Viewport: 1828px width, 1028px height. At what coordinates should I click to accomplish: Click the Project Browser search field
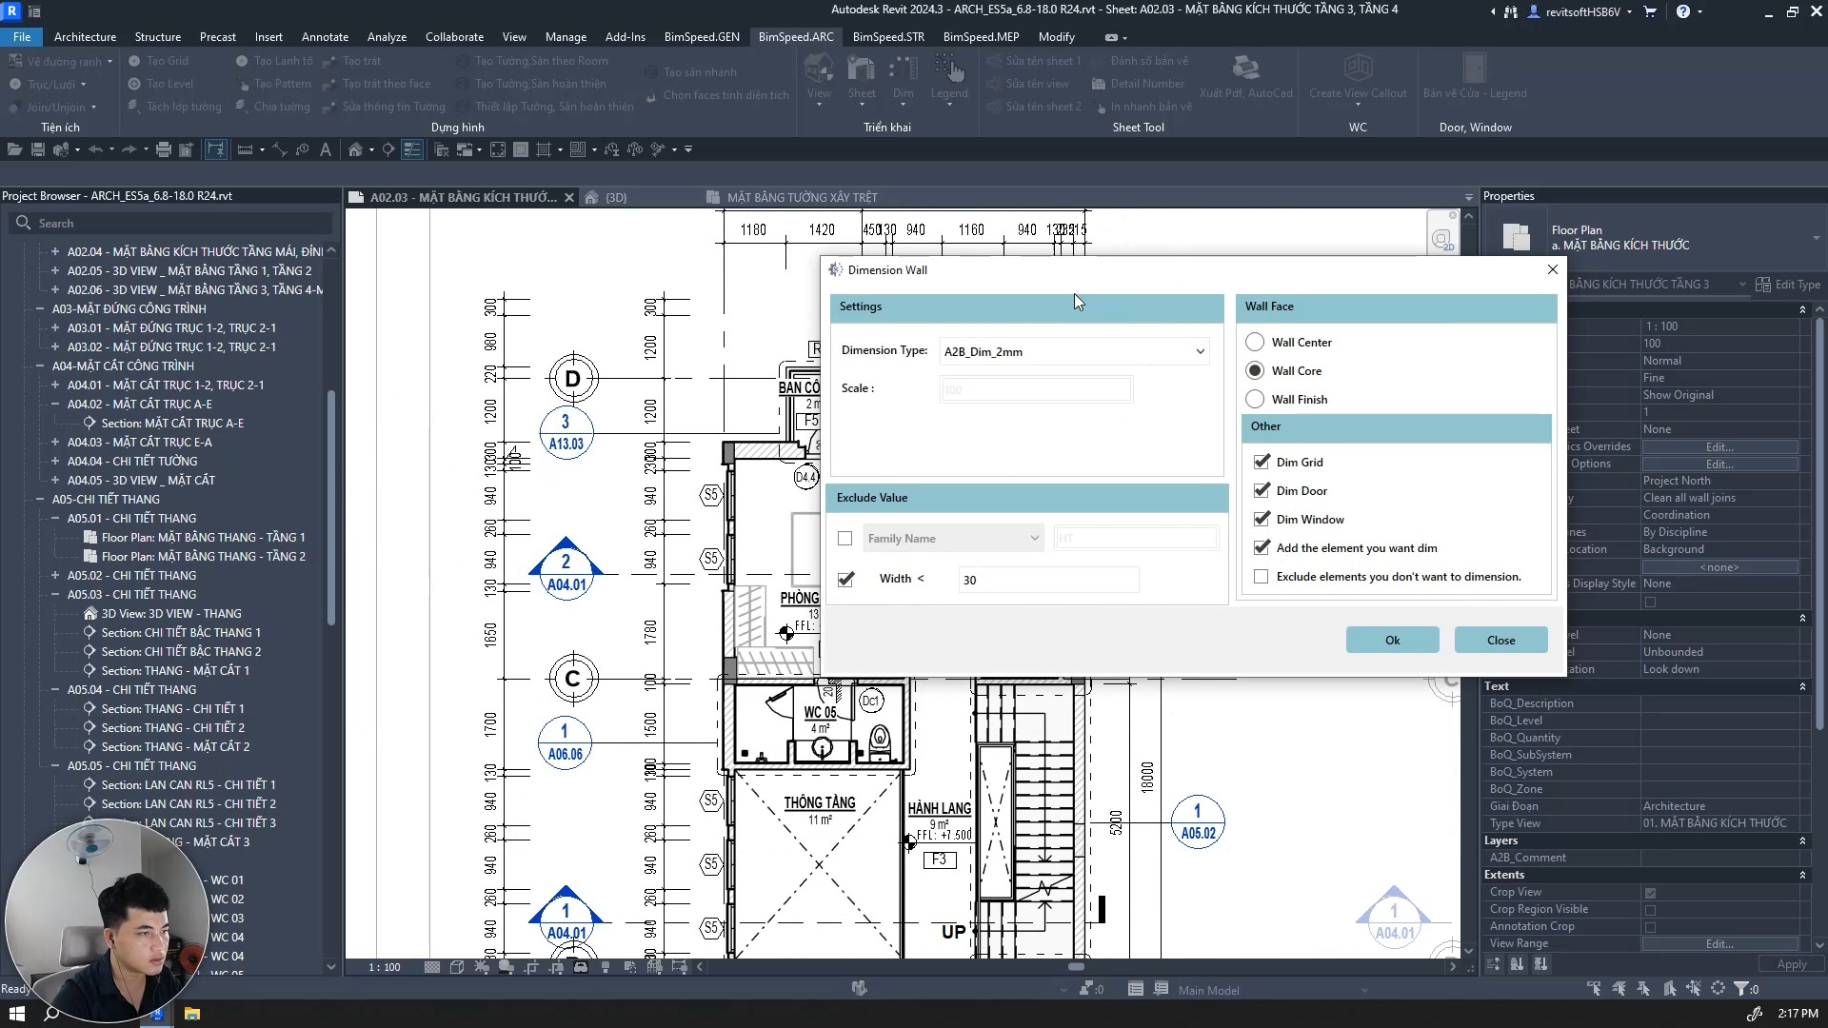click(x=171, y=223)
